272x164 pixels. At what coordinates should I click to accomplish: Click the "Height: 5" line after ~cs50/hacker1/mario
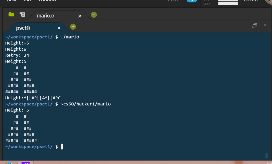click(17, 110)
